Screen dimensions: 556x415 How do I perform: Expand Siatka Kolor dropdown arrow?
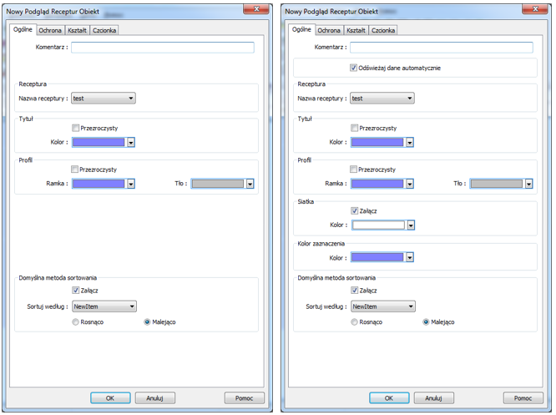[411, 225]
